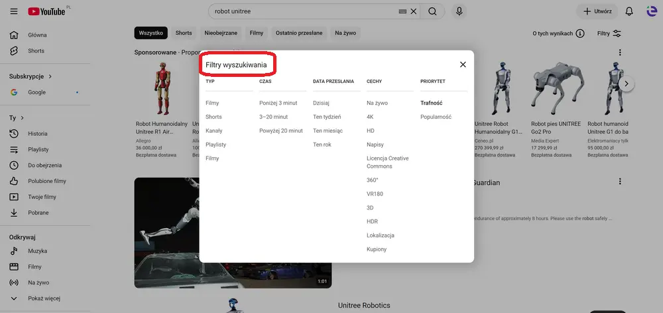
Task: Open the Filtry filter button
Action: (609, 33)
